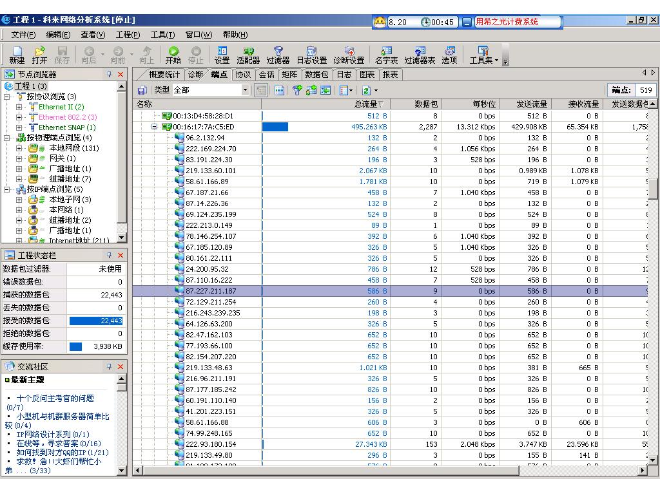Expand the Ethernet II tree node

point(19,107)
